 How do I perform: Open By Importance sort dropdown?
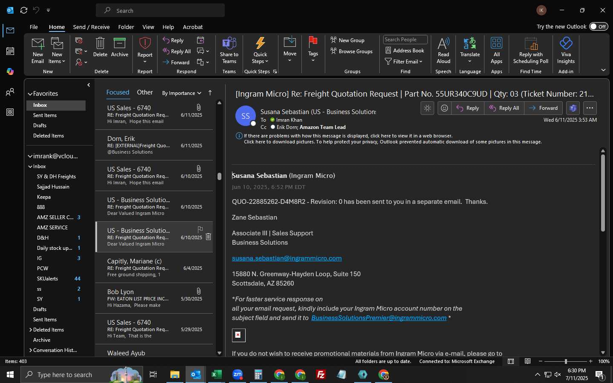[x=181, y=93]
